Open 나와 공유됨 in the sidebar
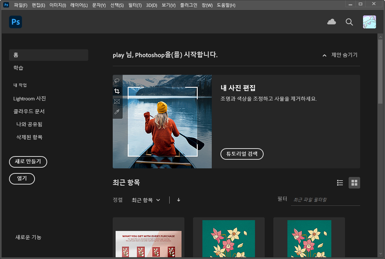385x259 pixels. (x=30, y=124)
